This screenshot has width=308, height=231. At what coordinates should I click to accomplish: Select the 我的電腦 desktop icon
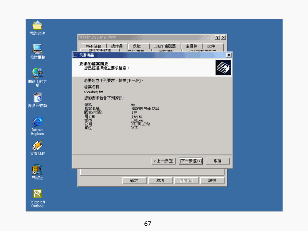(x=37, y=49)
